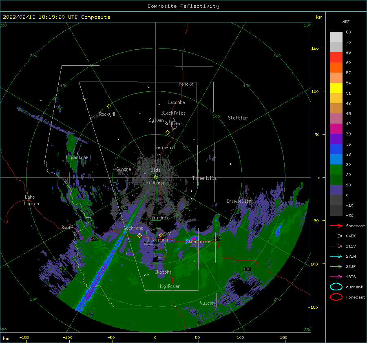The image size is (367, 343).
Task: Click the RockyMH label
Action: [x=108, y=114]
